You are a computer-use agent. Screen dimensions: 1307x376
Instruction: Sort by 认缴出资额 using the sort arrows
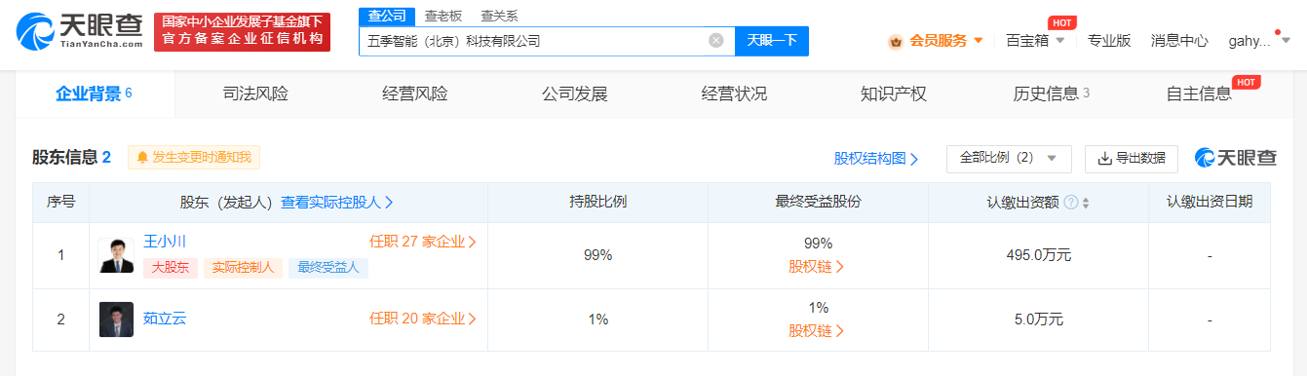[1086, 203]
